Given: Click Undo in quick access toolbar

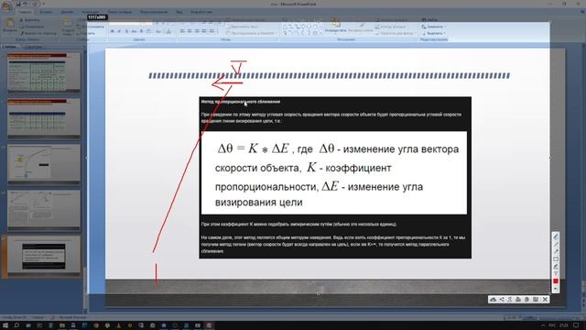Looking at the screenshot, I should [x=26, y=4].
